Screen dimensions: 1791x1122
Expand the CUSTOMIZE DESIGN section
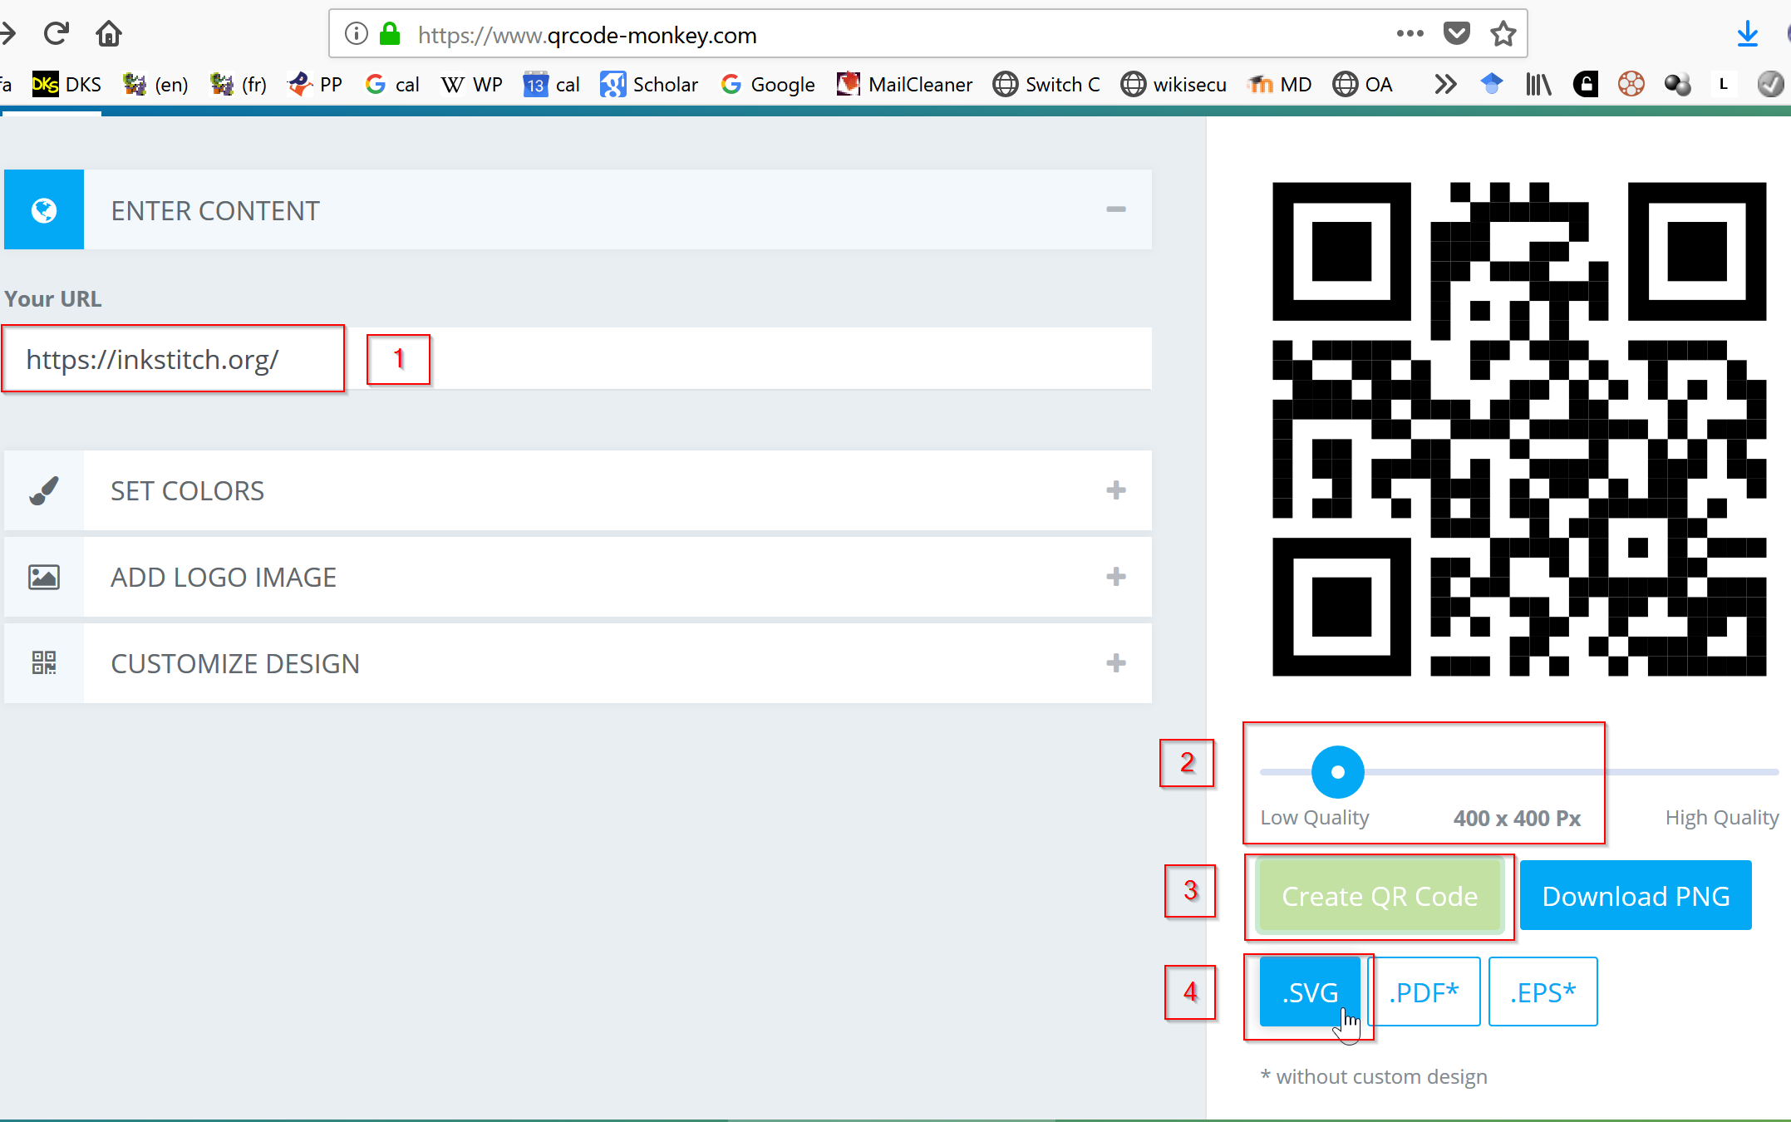(x=1115, y=663)
